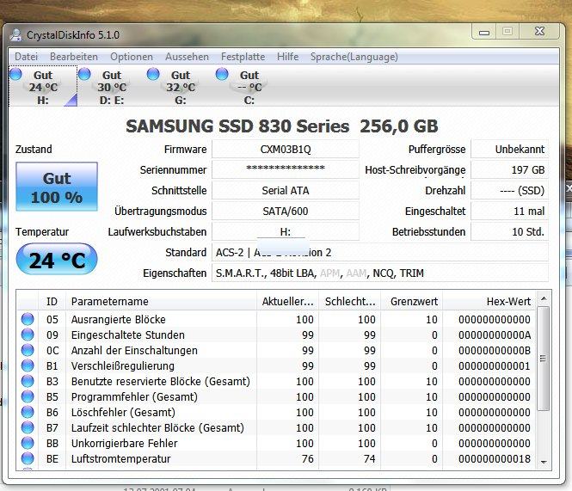Open the Hilfe menu
The height and width of the screenshot is (491, 572).
tap(287, 57)
